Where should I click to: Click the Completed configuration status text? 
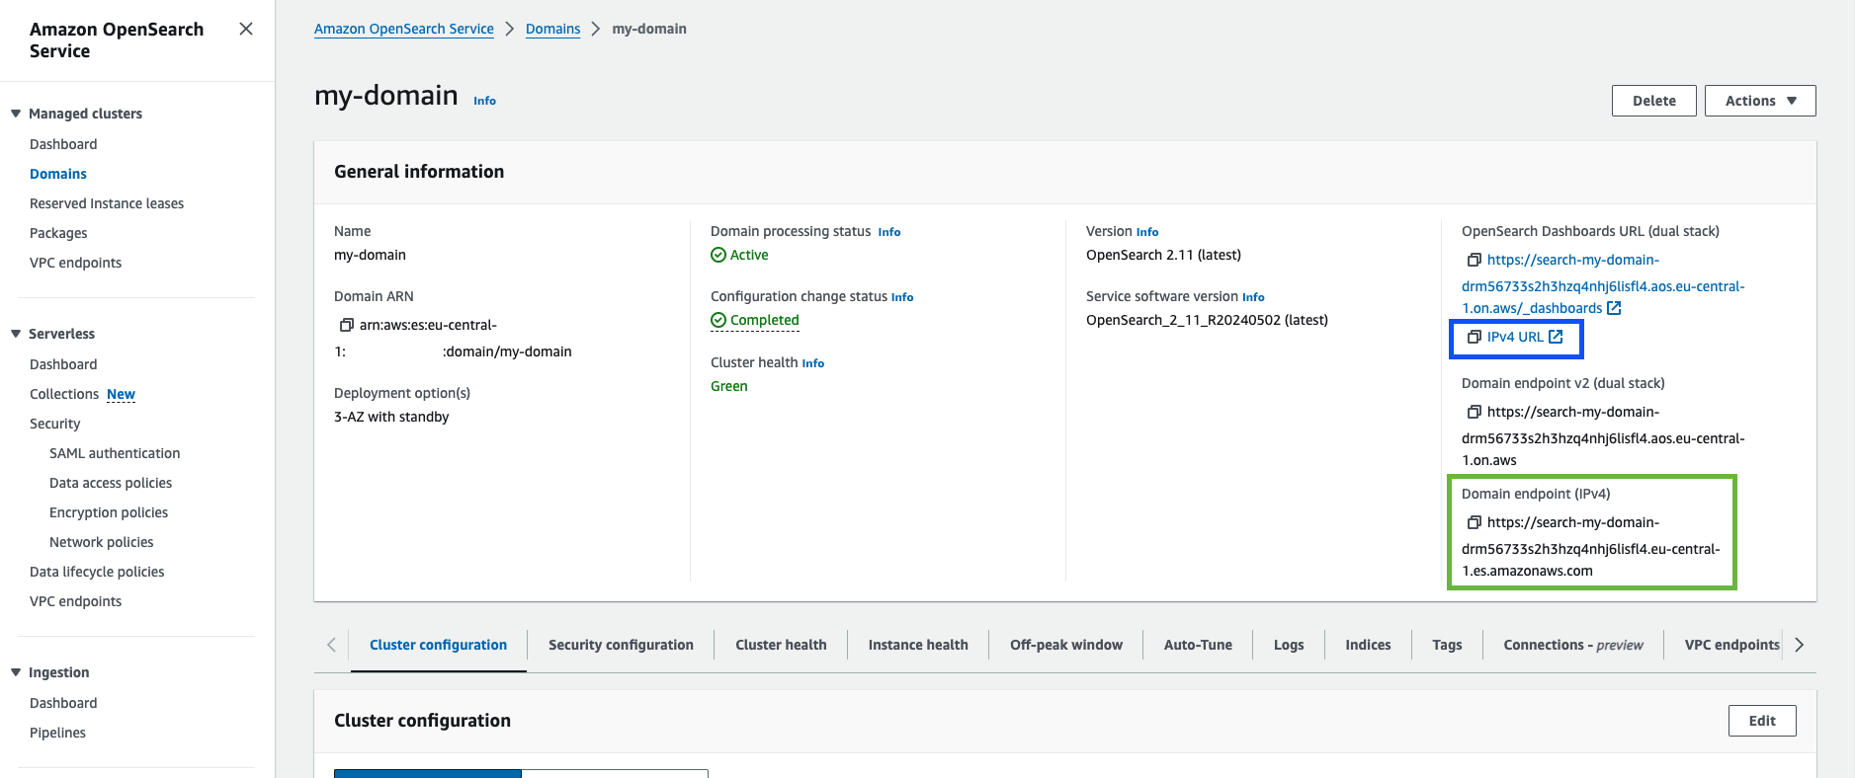click(x=764, y=320)
